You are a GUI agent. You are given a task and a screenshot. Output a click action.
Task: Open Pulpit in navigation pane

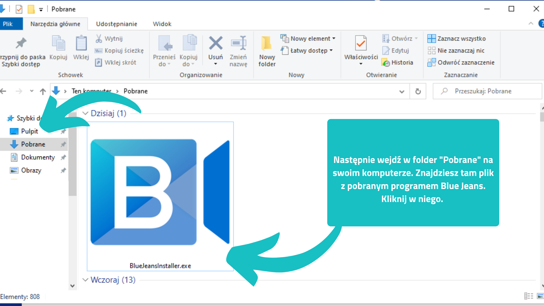click(29, 131)
